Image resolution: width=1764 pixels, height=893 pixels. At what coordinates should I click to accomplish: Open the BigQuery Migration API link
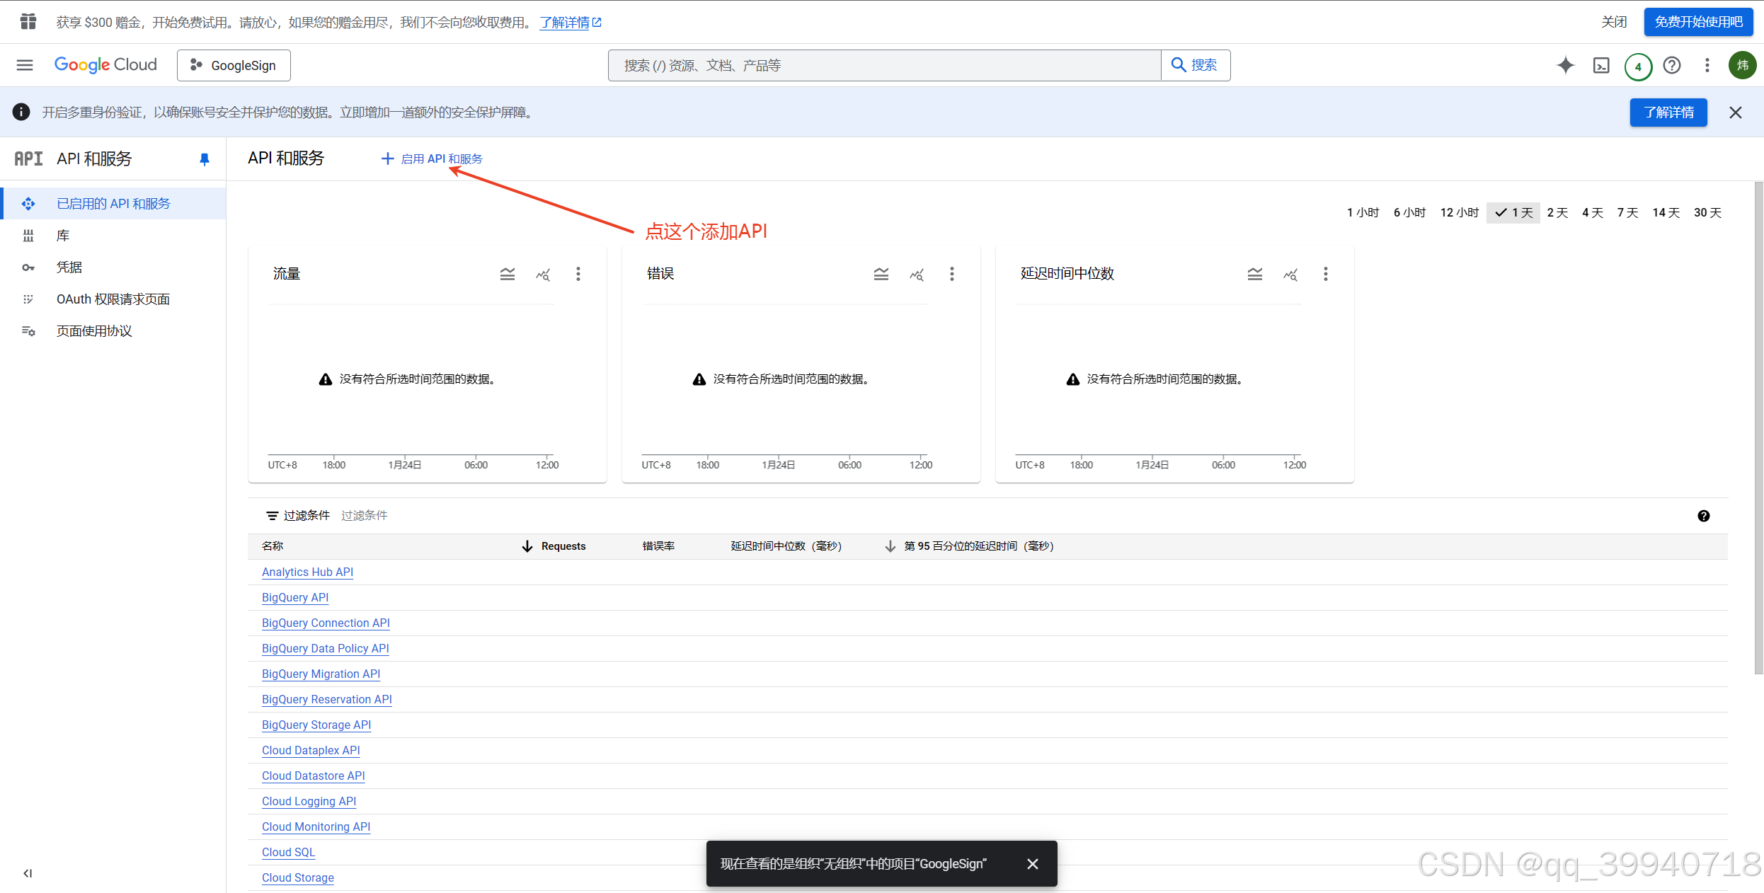pos(321,674)
